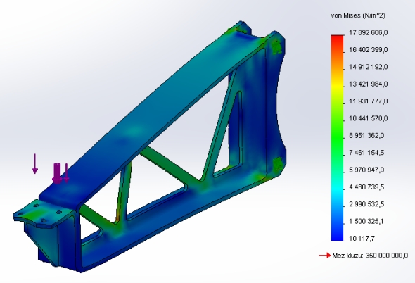Image resolution: width=415 pixels, height=283 pixels.
Task: Click the legend value 4 480 739,5
Action: pyautogui.click(x=366, y=187)
